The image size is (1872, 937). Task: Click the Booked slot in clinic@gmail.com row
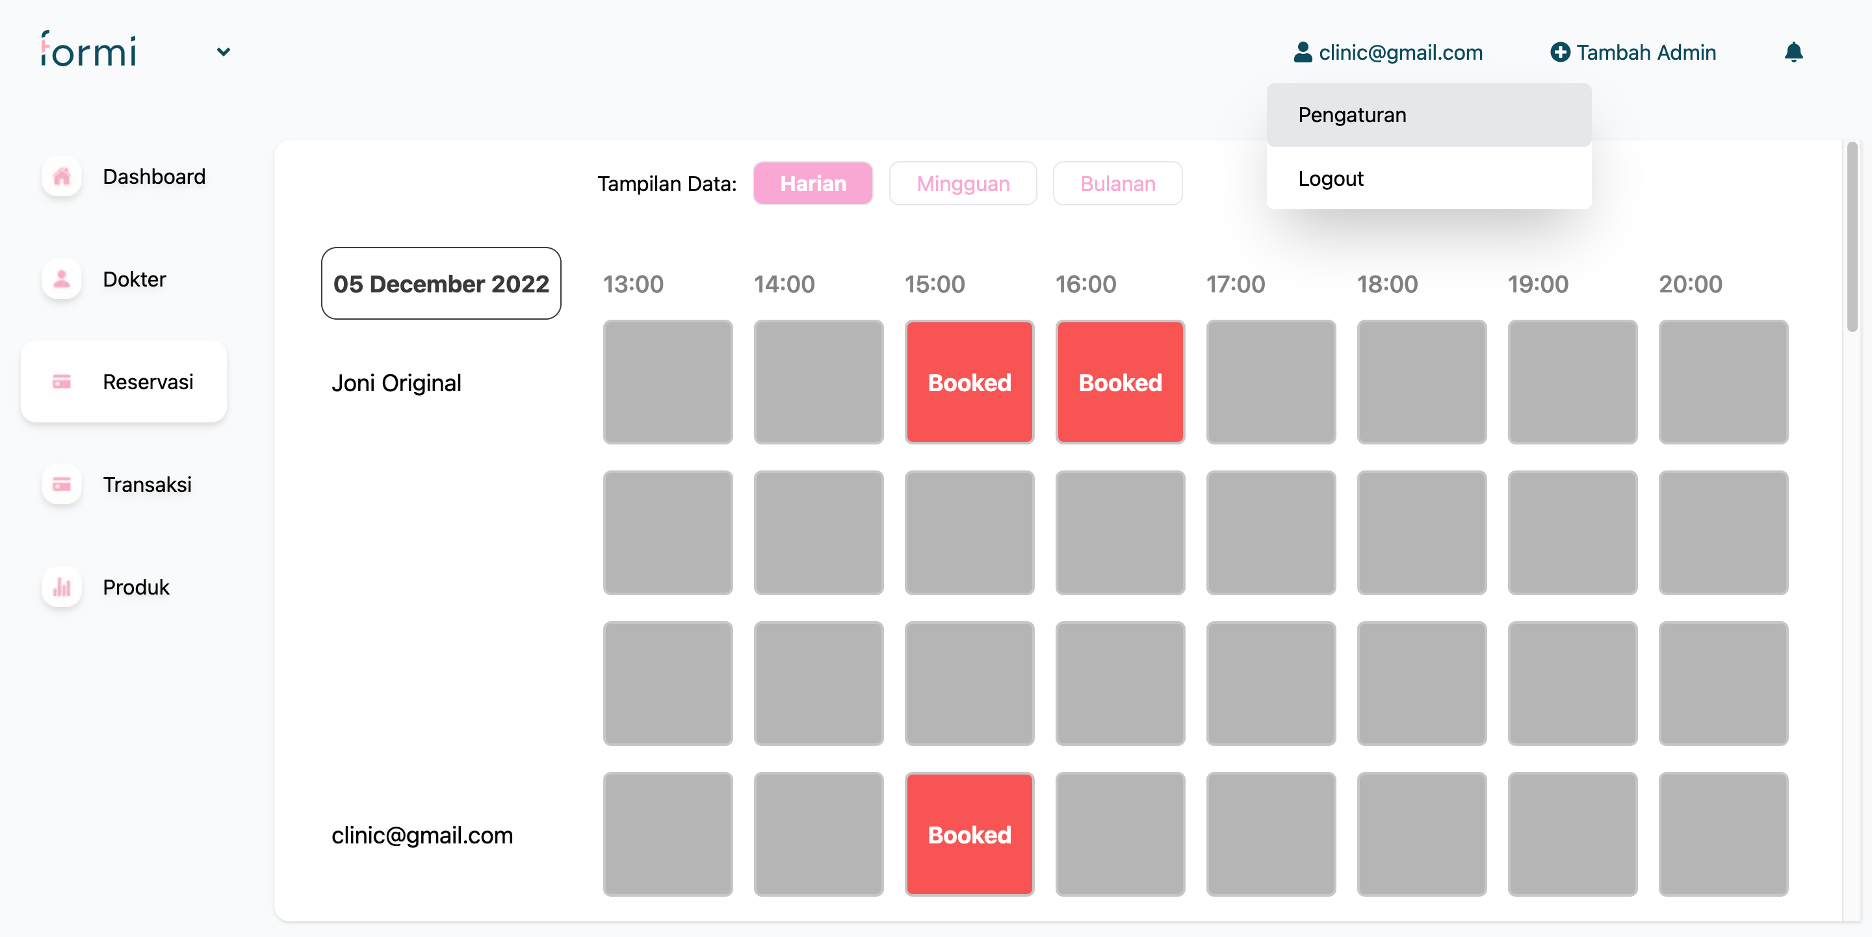[x=968, y=834]
